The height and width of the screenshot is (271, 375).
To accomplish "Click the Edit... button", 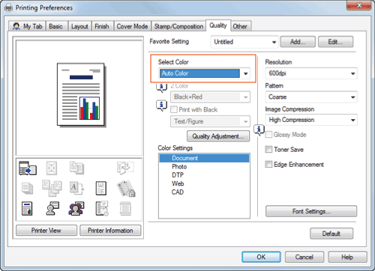I will (335, 42).
